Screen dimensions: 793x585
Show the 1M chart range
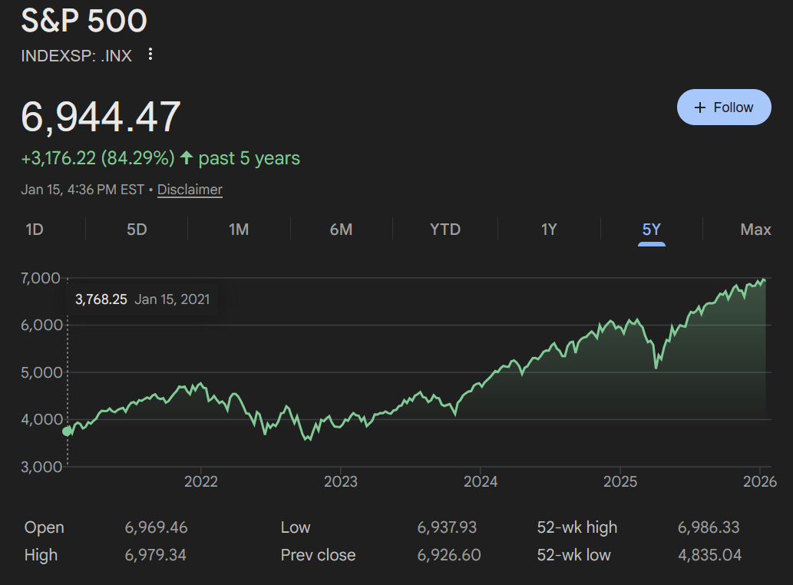click(x=239, y=230)
